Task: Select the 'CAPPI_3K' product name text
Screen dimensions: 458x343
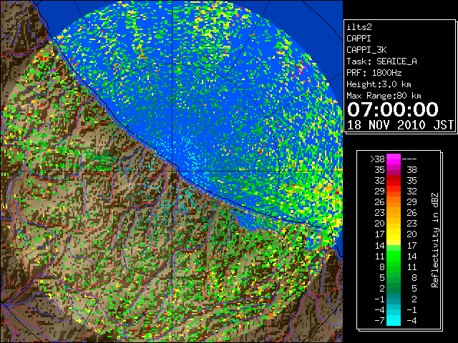Action: click(x=366, y=50)
